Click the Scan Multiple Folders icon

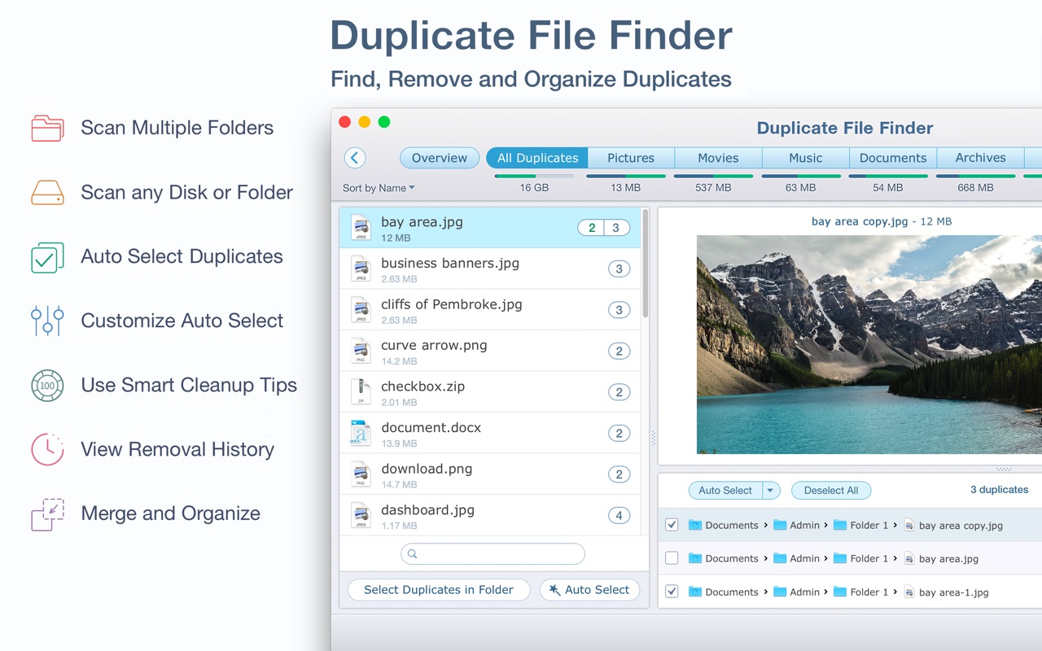click(47, 128)
